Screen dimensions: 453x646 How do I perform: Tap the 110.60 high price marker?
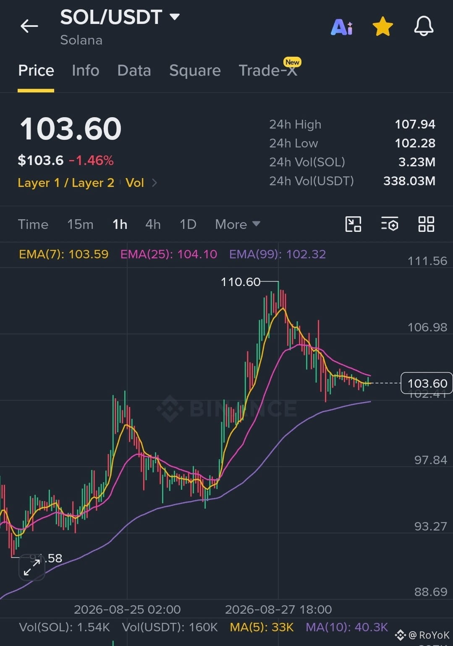241,282
